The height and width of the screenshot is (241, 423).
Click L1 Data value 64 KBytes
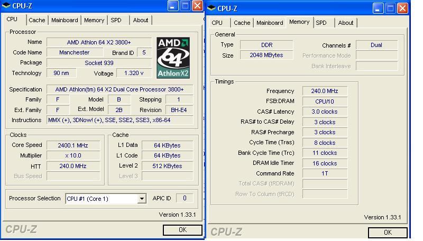pos(167,145)
